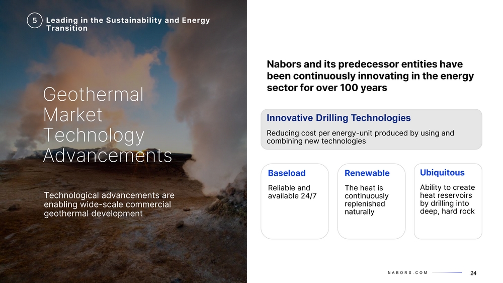
Task: Click the 'Nabors and its predecessor entities' headline
Action: pyautogui.click(x=370, y=76)
